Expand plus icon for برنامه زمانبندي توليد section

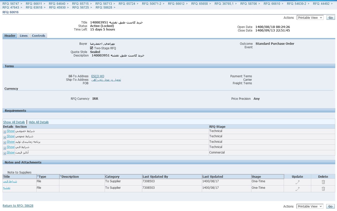pyautogui.click(x=5, y=142)
